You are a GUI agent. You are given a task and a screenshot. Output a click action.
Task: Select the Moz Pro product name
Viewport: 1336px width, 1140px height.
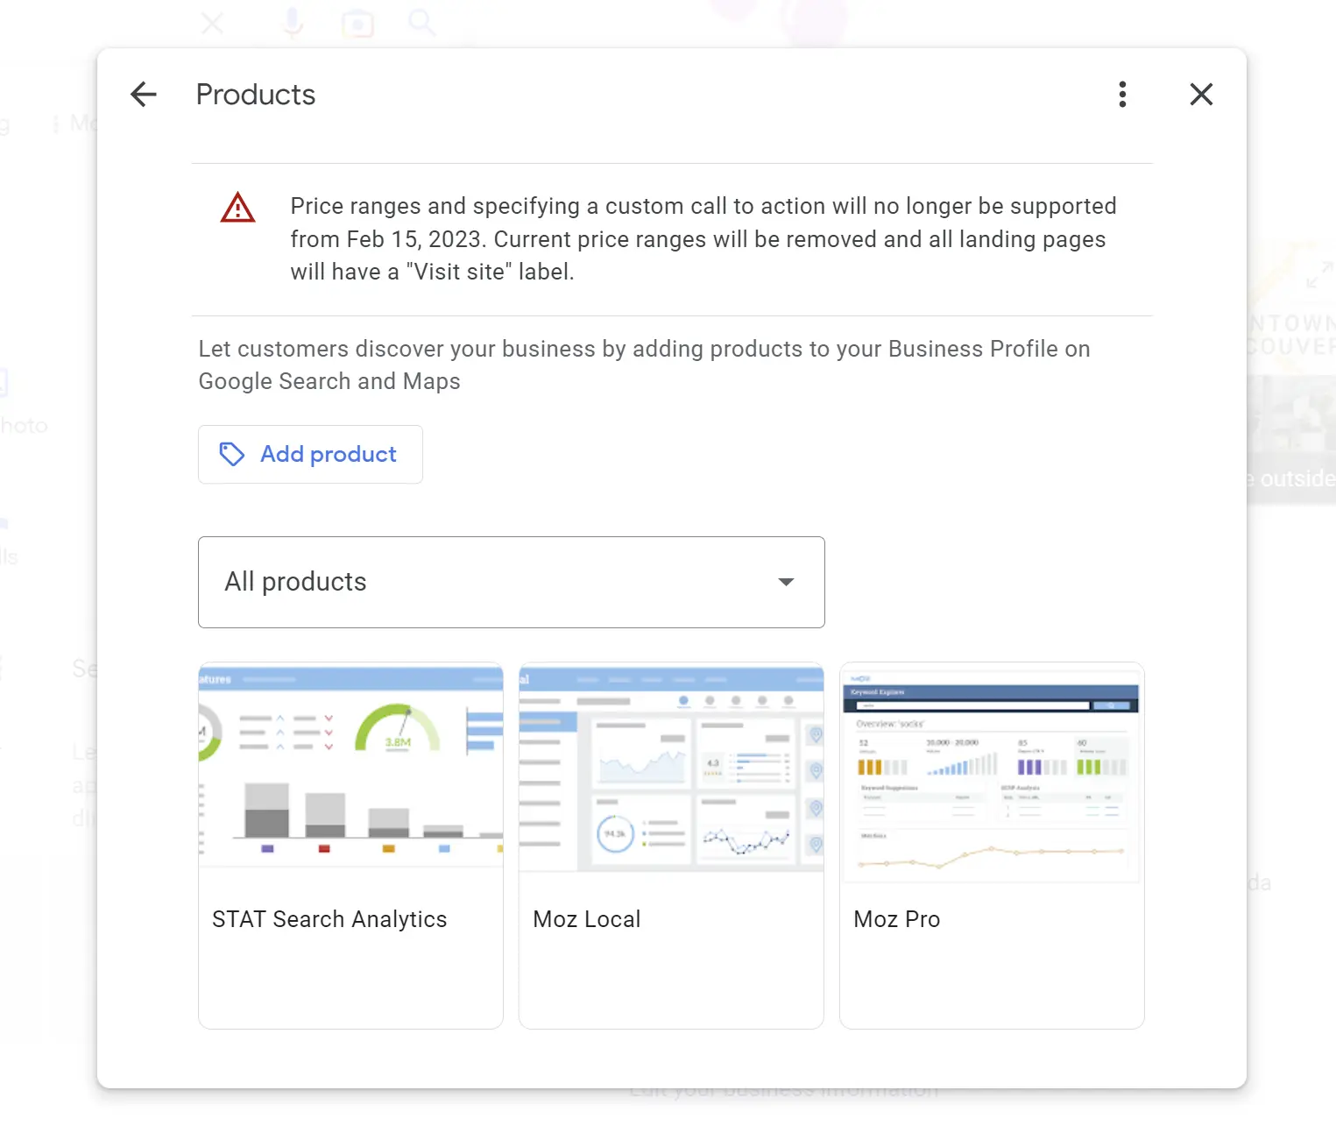pyautogui.click(x=896, y=919)
